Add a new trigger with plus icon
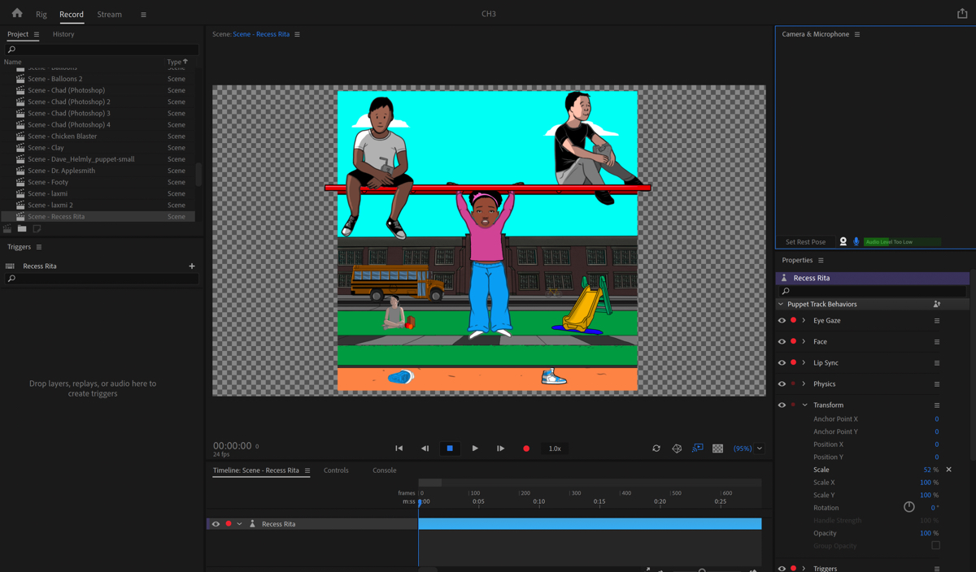 coord(192,266)
